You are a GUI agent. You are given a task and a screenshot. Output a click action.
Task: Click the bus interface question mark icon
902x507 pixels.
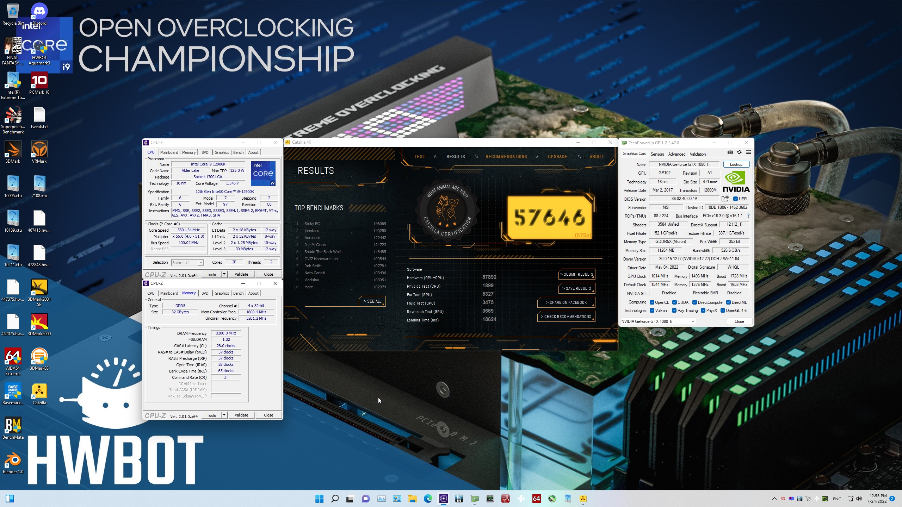[x=748, y=216]
